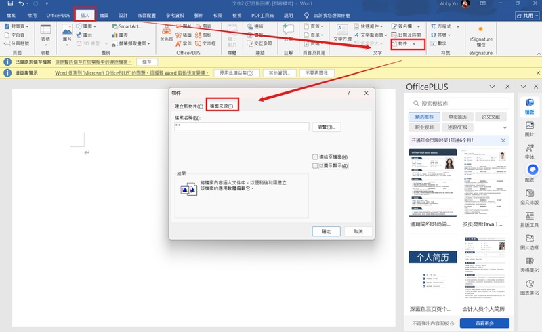Open the WordArt (文字藝術師) dropdown
542x332 pixels.
tap(371, 35)
